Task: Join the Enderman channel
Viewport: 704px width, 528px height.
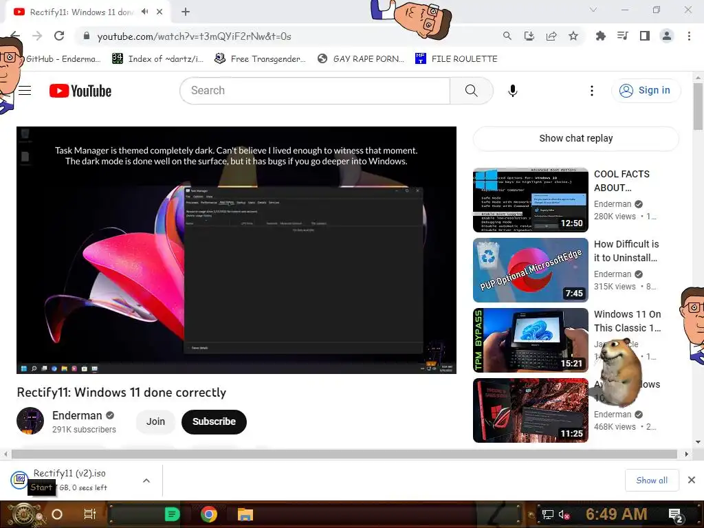Action: click(155, 421)
